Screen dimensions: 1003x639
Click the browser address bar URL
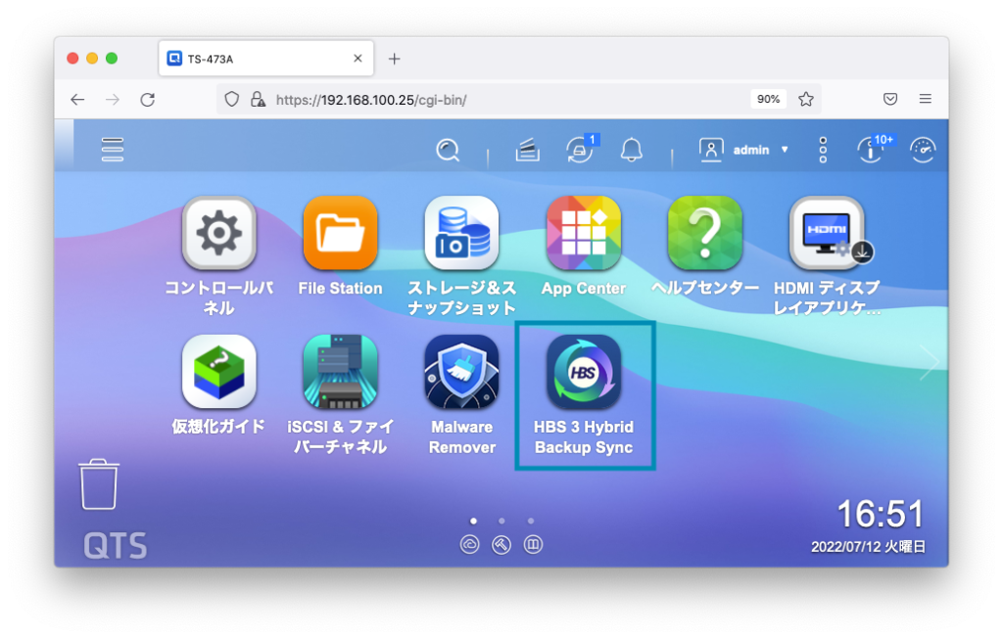click(371, 100)
